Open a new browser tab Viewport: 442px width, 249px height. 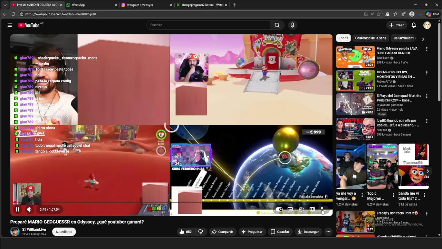234,5
